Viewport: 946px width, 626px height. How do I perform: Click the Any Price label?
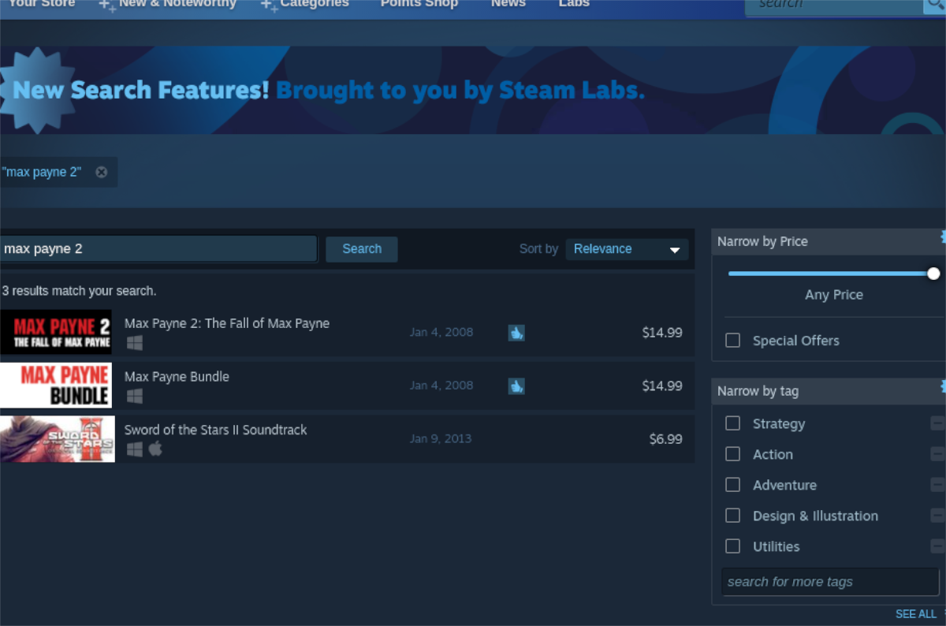point(834,295)
